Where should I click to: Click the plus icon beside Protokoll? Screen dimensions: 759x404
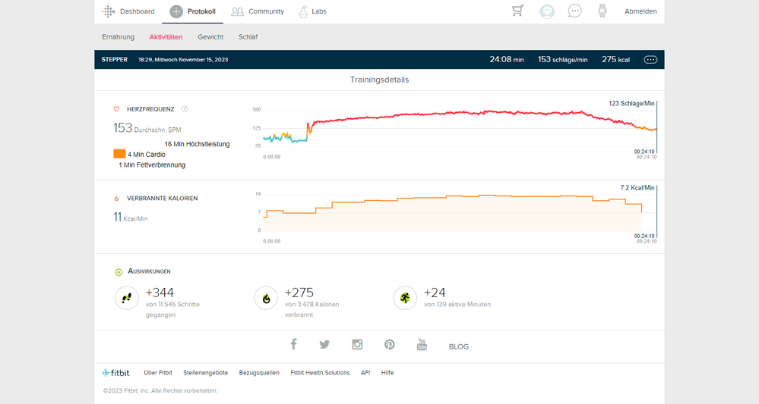[176, 11]
